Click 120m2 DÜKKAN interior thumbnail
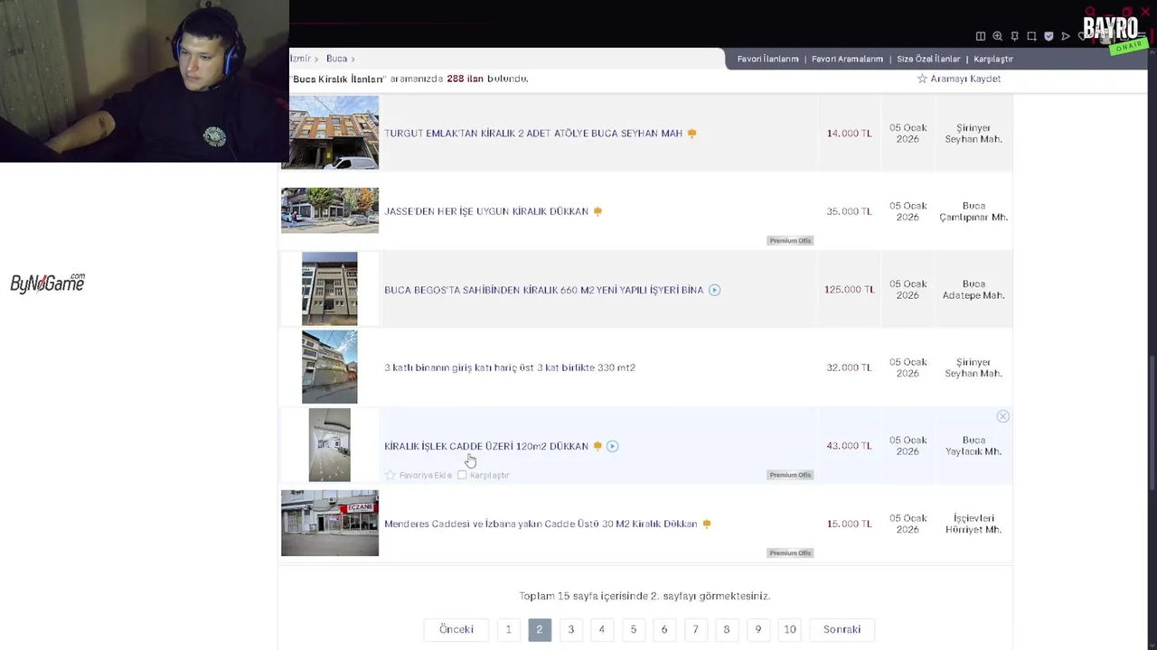Image resolution: width=1157 pixels, height=650 pixels. click(x=330, y=445)
